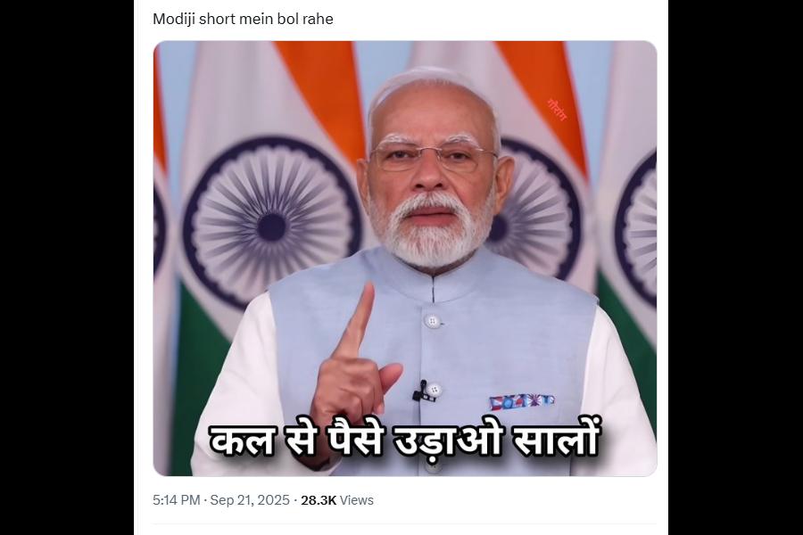
Task: Click the eyeglasses in the photo
Action: point(432,157)
